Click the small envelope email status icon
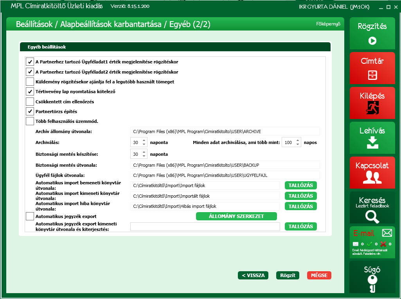The width and height of the screenshot is (401, 299). click(356, 244)
